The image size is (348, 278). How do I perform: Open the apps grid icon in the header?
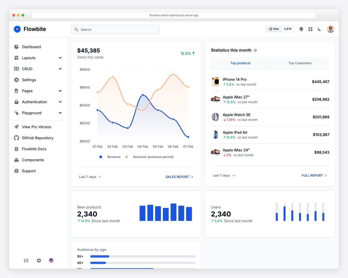[310, 29]
